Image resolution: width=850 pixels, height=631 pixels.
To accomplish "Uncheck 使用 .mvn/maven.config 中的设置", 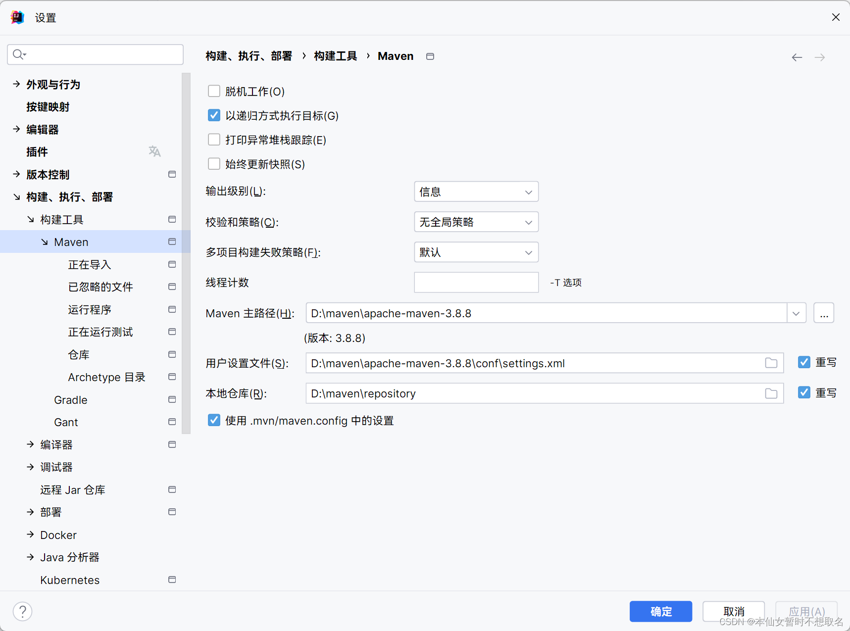I will click(214, 420).
